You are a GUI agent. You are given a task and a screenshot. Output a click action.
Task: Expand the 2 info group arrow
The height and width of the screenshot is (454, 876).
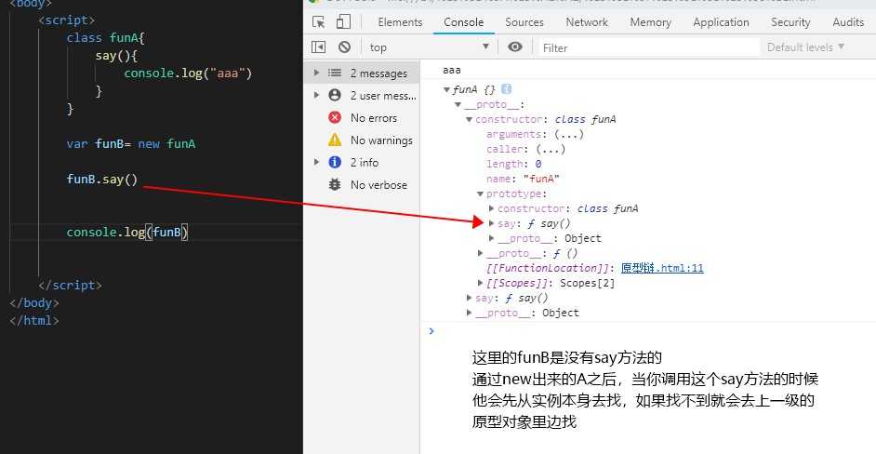coord(317,162)
